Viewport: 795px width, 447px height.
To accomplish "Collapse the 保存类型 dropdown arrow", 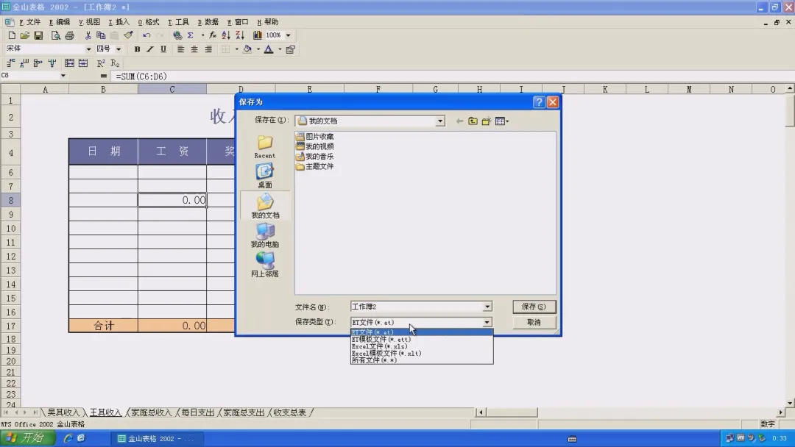I will click(487, 323).
